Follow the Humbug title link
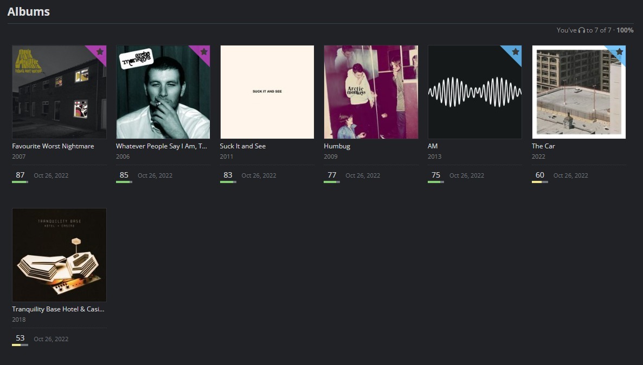 [x=337, y=146]
